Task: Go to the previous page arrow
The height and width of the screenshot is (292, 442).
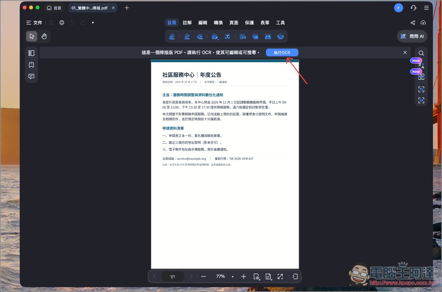Action: pos(155,276)
